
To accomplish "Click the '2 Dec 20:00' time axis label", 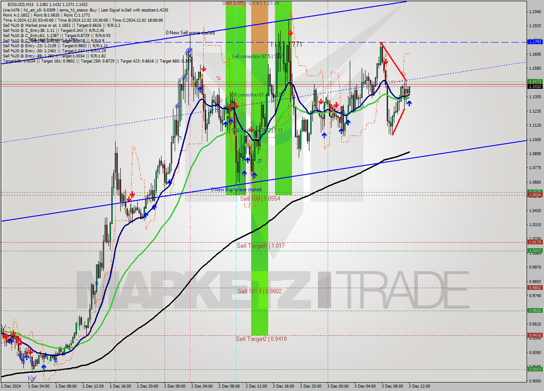I will pos(311,386).
